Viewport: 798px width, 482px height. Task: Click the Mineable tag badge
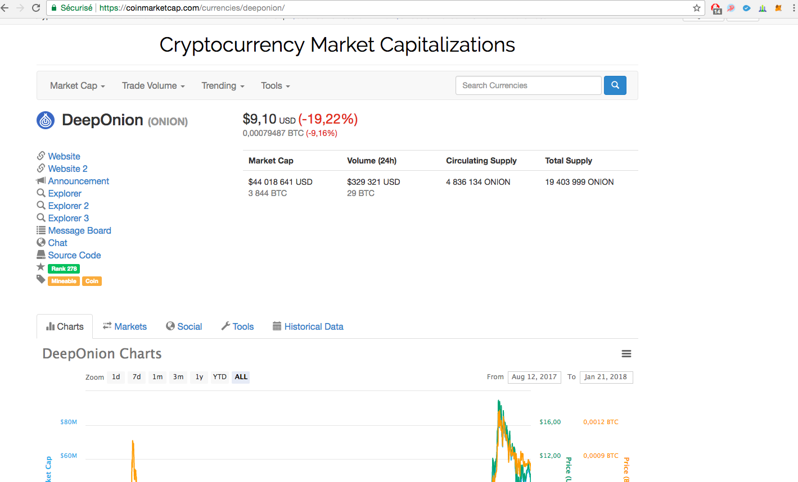coord(64,281)
